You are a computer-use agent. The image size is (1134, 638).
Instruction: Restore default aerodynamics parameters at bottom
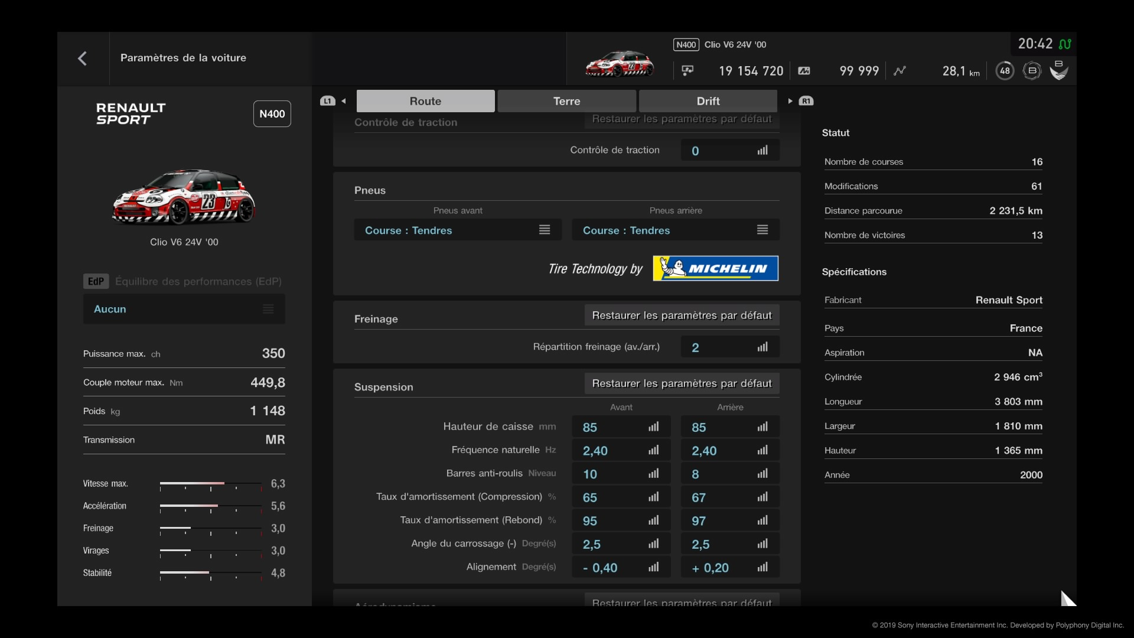tap(682, 600)
